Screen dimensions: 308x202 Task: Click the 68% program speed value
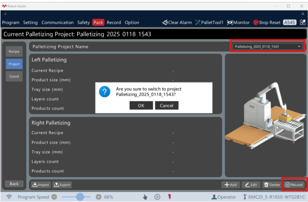click(x=108, y=197)
